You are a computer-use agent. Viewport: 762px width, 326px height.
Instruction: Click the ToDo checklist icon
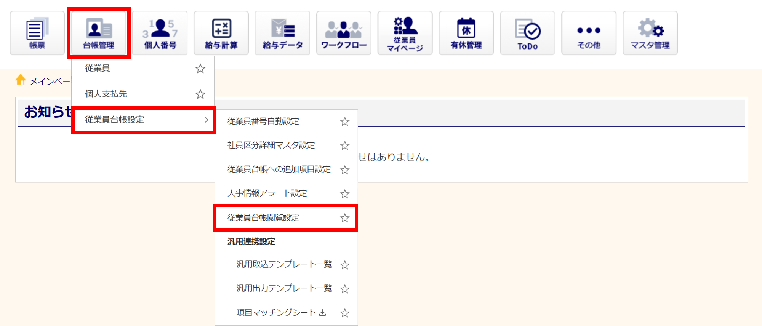(527, 33)
